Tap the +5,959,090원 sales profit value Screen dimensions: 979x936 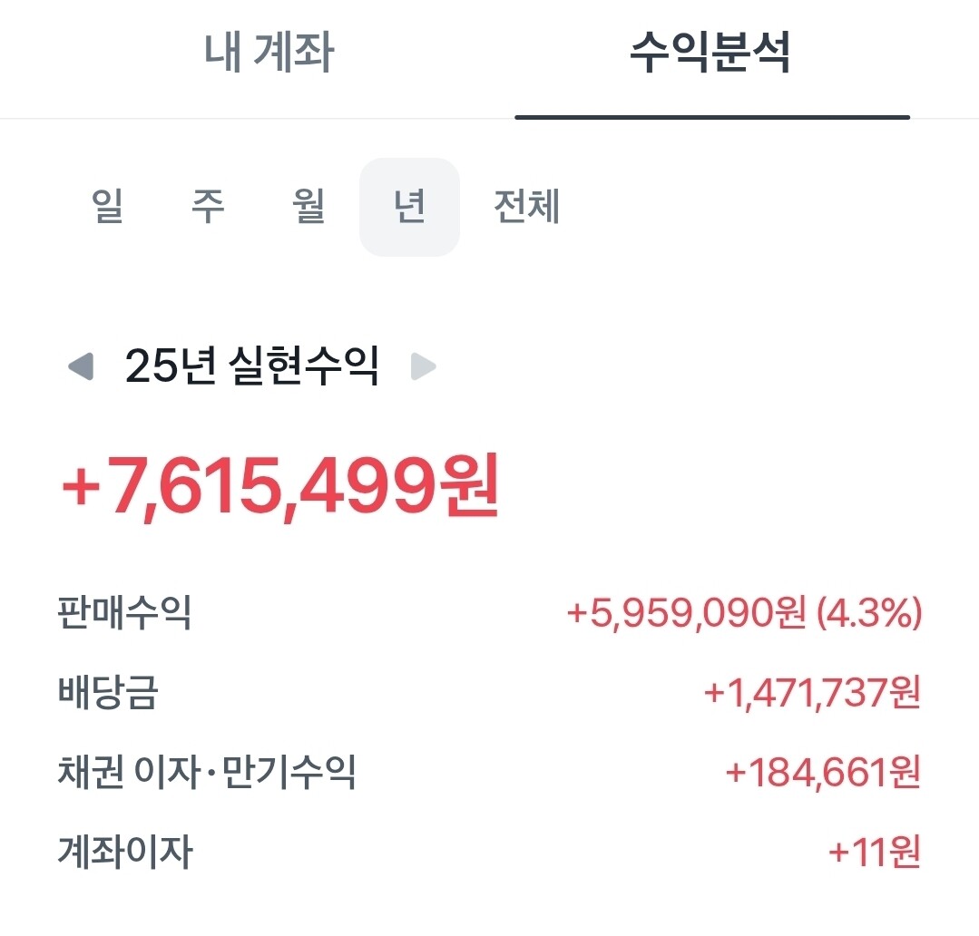pyautogui.click(x=686, y=612)
